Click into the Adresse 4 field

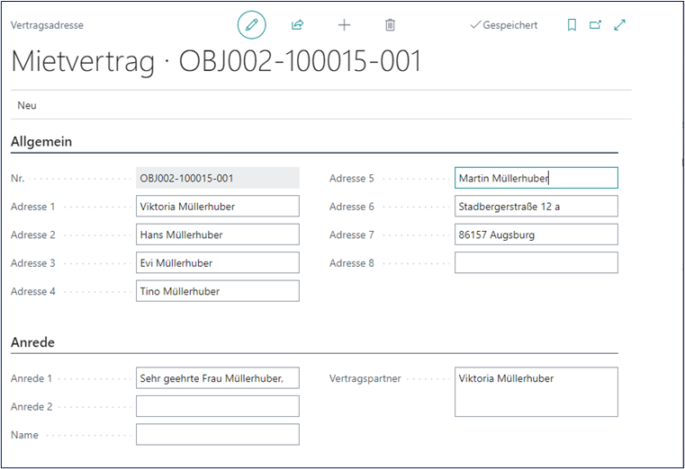217,291
